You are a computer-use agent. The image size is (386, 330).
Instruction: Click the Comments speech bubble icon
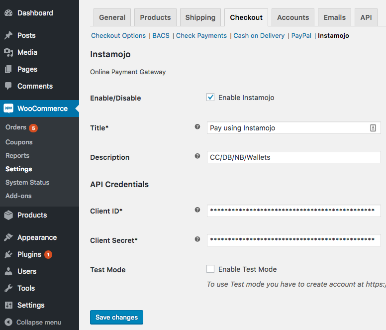tap(8, 86)
